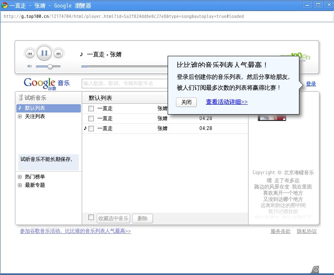Click the 试听音乐 sidebar header
Screen dimensions: 334x275
(x=33, y=97)
